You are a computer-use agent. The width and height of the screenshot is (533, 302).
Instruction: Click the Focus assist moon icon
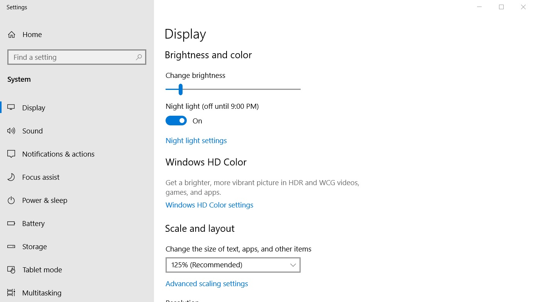[x=11, y=177]
